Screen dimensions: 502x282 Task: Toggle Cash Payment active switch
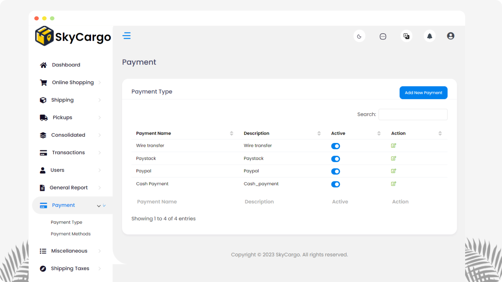[x=335, y=184]
